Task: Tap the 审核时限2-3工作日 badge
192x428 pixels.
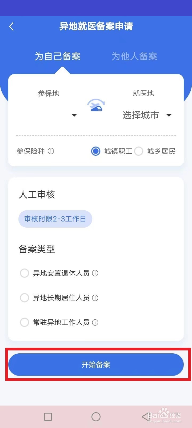Action: coord(55,219)
